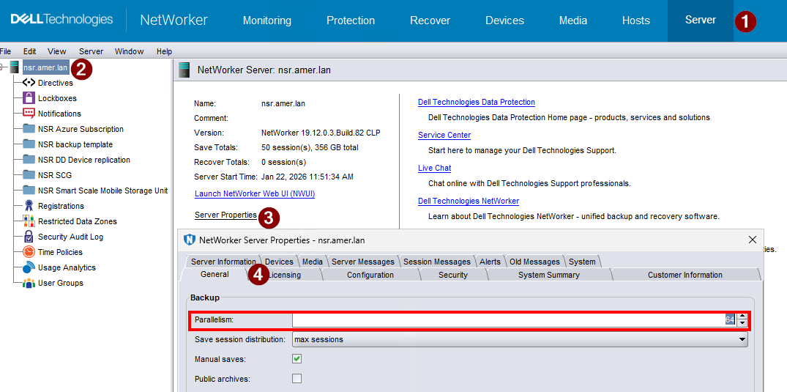This screenshot has height=392, width=787.
Task: Click the NSR DD Device replication folder icon
Action: coord(29,160)
